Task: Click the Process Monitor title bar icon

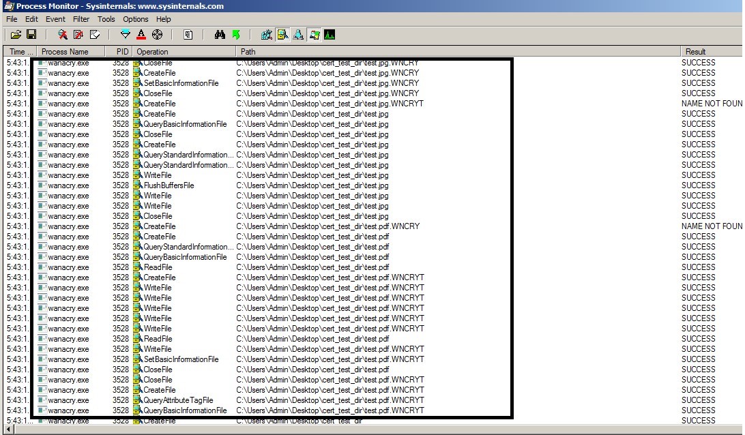Action: click(x=9, y=6)
